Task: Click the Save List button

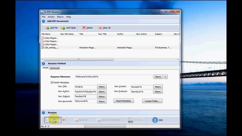Action: click(x=135, y=120)
